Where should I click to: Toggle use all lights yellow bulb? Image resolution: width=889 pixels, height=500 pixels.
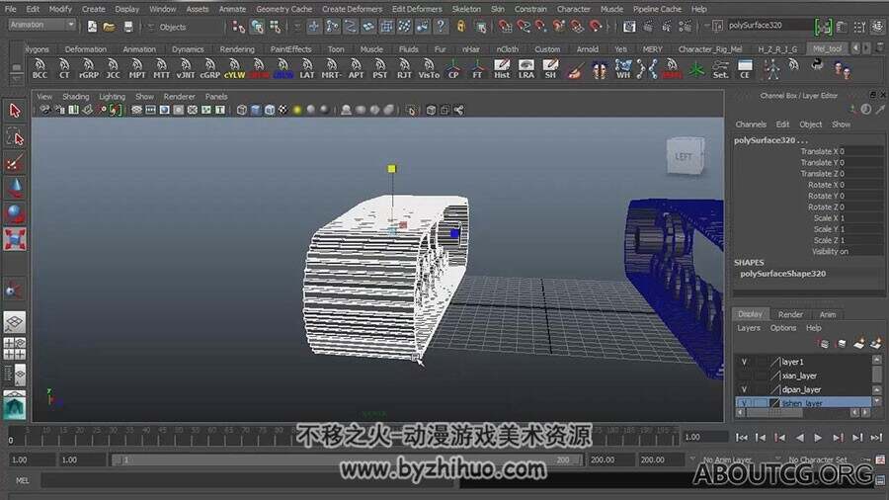coord(297,110)
